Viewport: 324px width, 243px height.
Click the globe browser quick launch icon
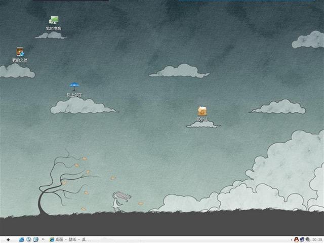29,239
